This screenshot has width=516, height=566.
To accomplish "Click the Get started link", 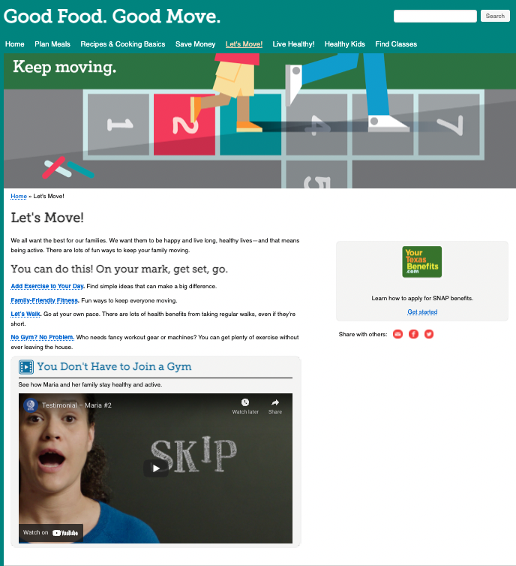I will point(422,312).
